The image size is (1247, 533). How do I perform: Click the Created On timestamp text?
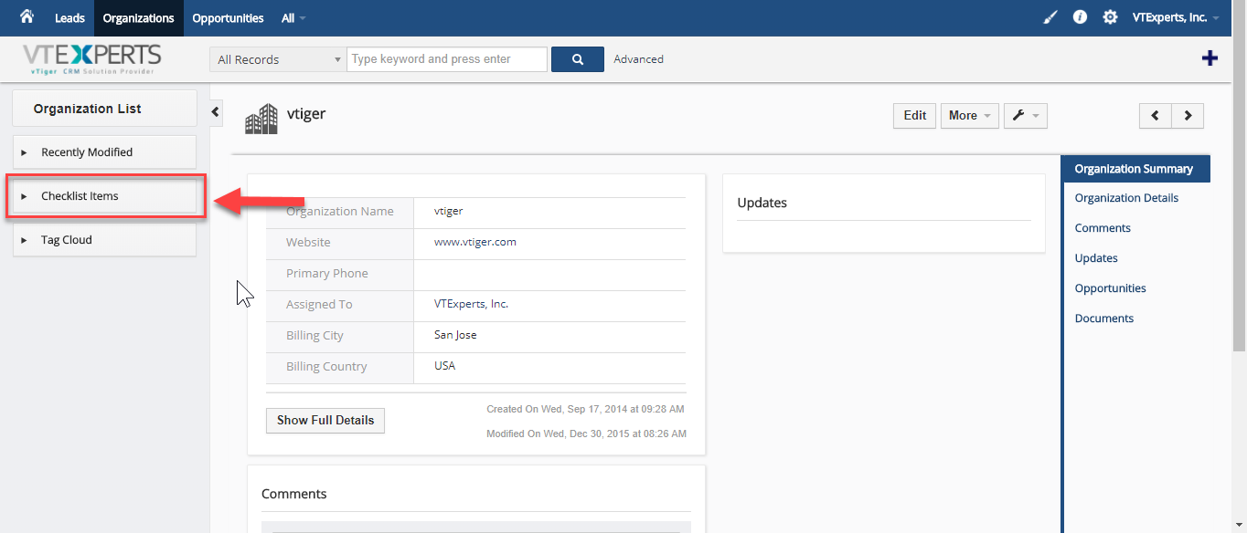(x=585, y=409)
